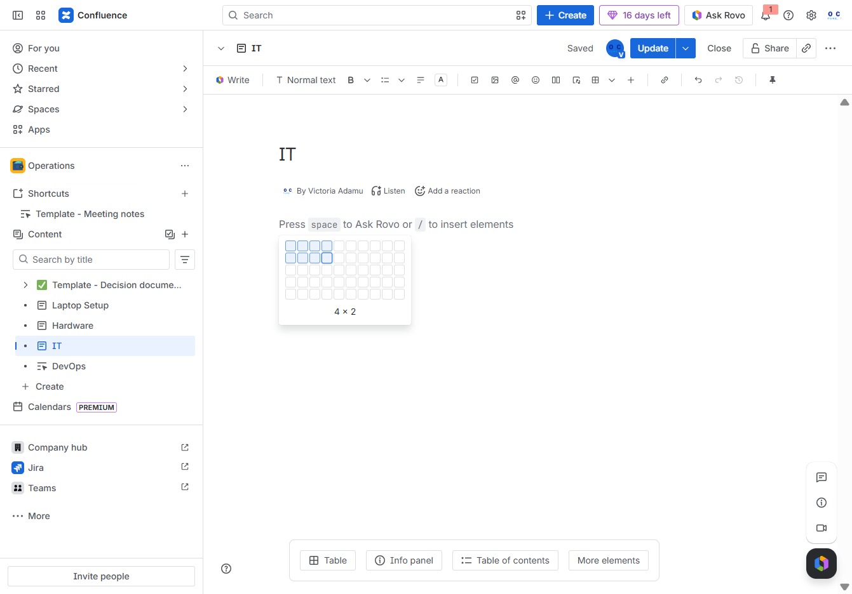Screen dimensions: 852x594
Task: Open version history from the toolbar
Action: (x=739, y=80)
